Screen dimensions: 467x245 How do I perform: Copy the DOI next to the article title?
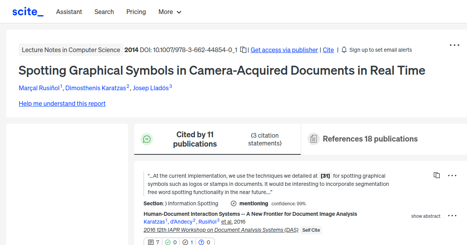243,50
